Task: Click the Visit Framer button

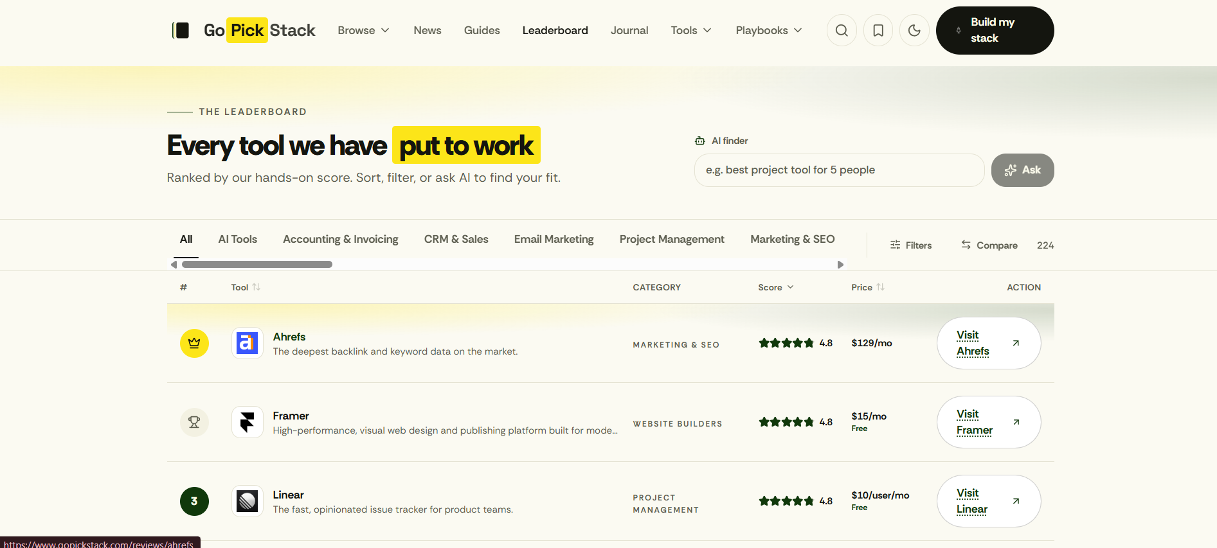Action: (x=989, y=422)
